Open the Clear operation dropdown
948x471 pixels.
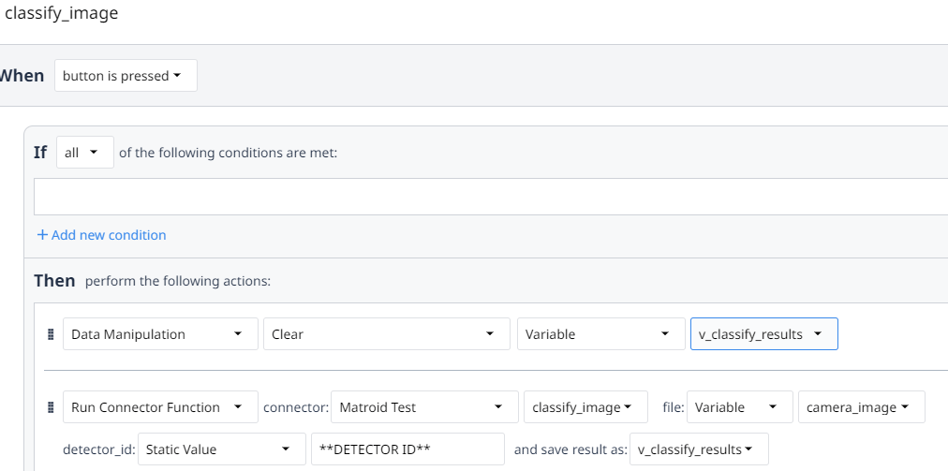coord(385,334)
